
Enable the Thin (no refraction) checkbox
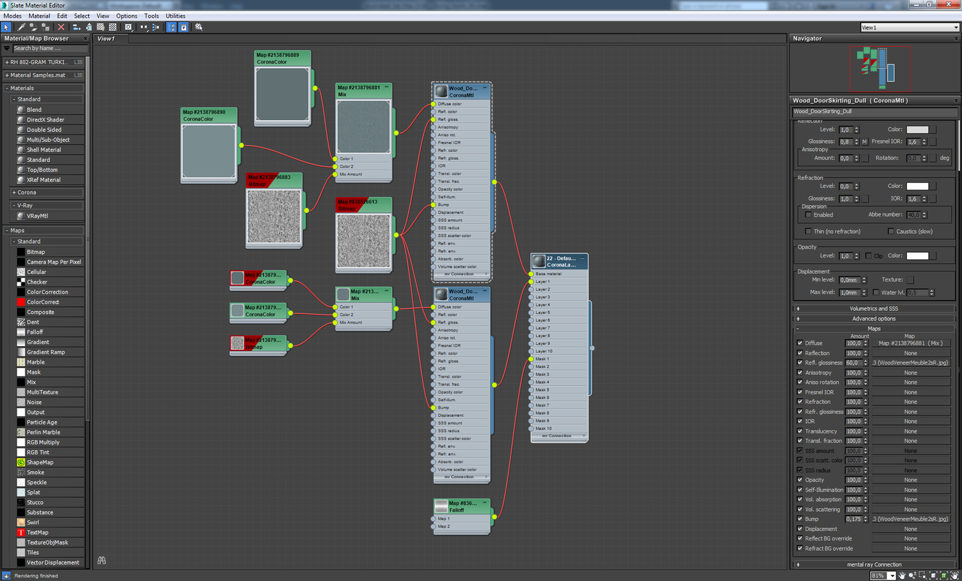click(809, 231)
